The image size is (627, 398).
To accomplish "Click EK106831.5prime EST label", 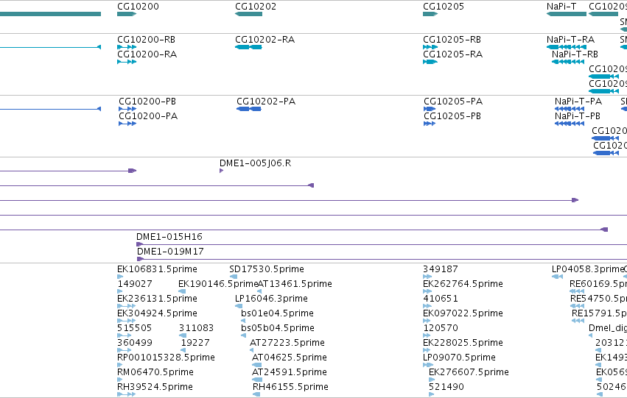I will point(157,269).
